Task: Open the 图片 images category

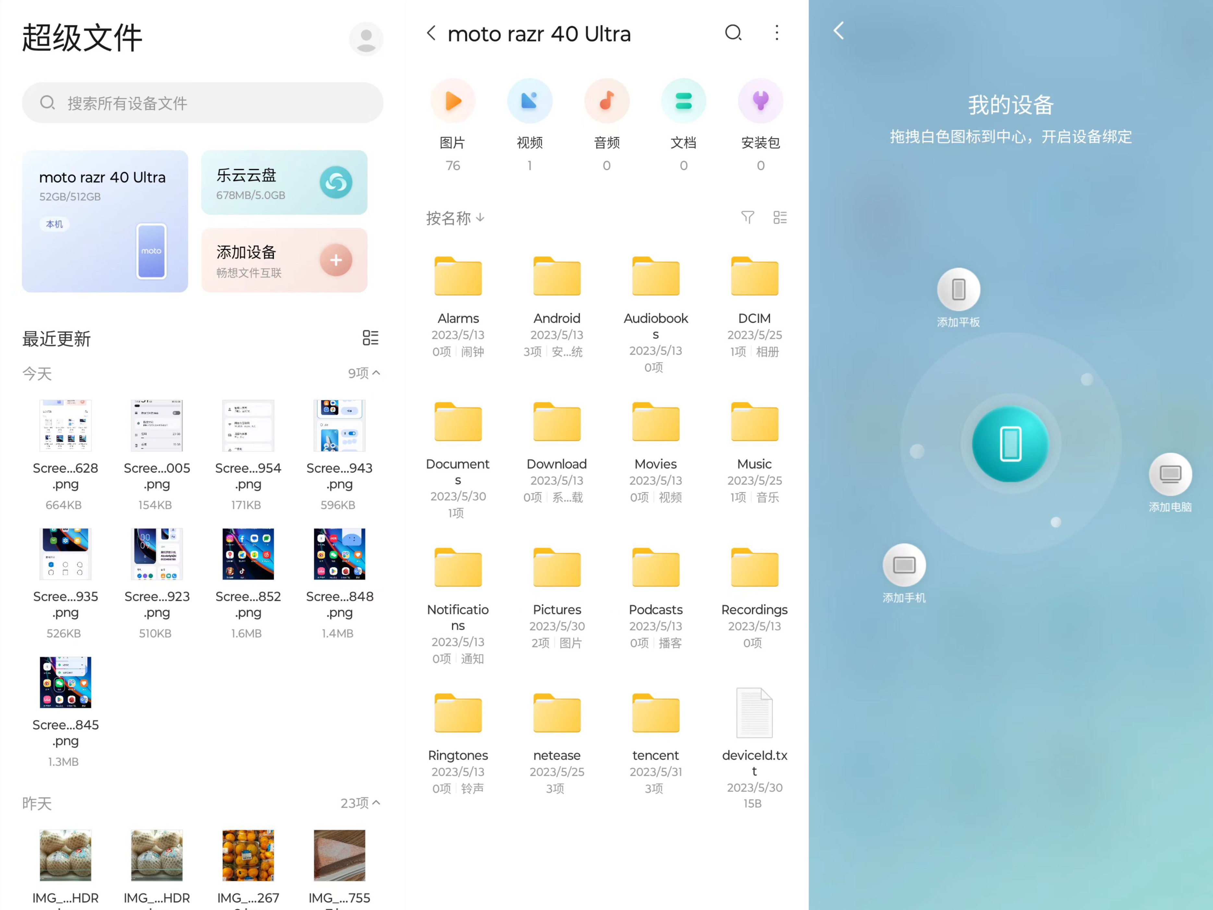Action: (453, 102)
